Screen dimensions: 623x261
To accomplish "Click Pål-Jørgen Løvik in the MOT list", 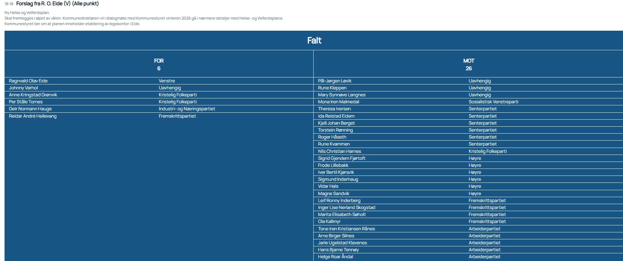I will pyautogui.click(x=335, y=81).
